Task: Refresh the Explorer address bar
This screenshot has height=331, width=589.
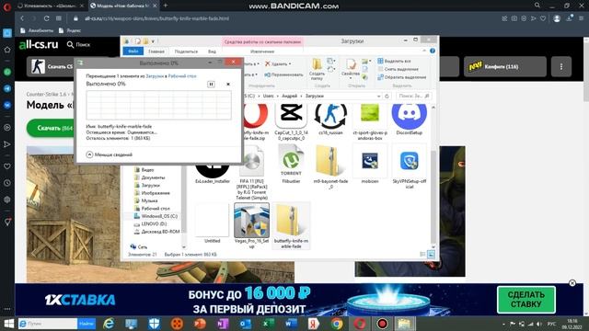Action: tap(387, 96)
